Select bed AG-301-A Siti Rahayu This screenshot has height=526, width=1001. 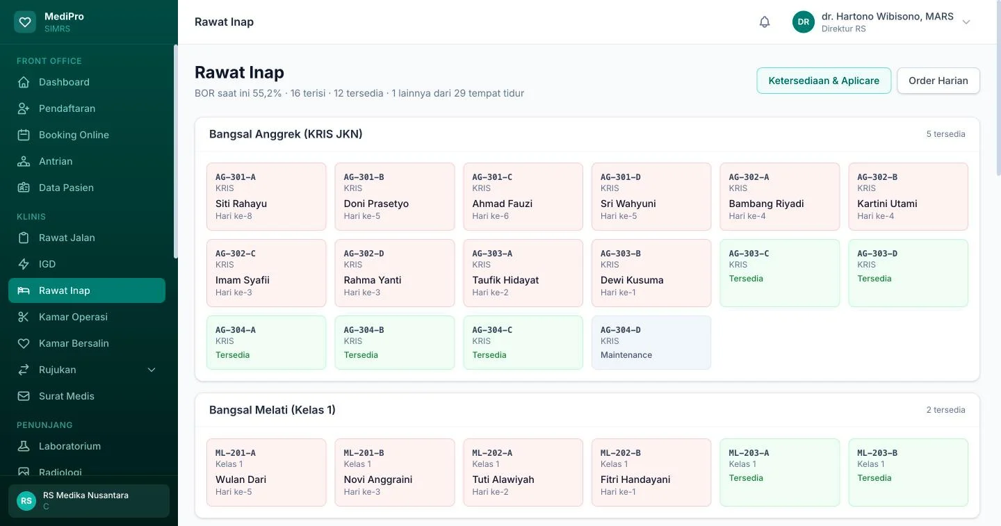[x=266, y=197]
